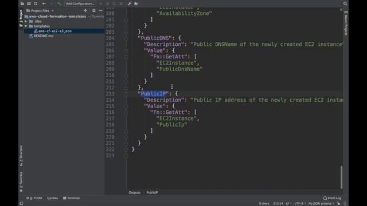Open the Event Log
The height and width of the screenshot is (206, 367).
click(x=332, y=198)
